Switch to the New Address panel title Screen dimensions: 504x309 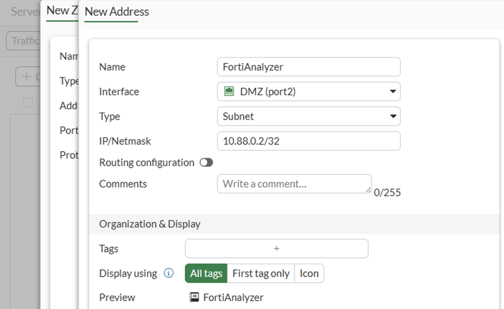(x=117, y=12)
